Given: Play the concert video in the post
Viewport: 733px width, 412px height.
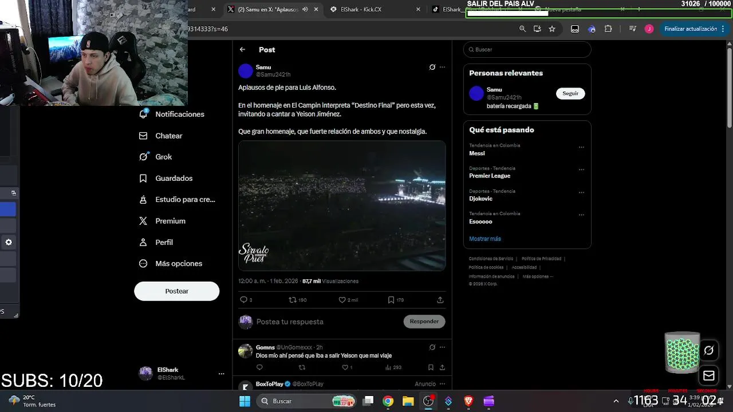Looking at the screenshot, I should [x=342, y=205].
